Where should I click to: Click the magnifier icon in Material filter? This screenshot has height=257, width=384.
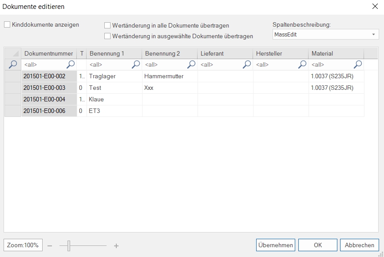coord(358,64)
